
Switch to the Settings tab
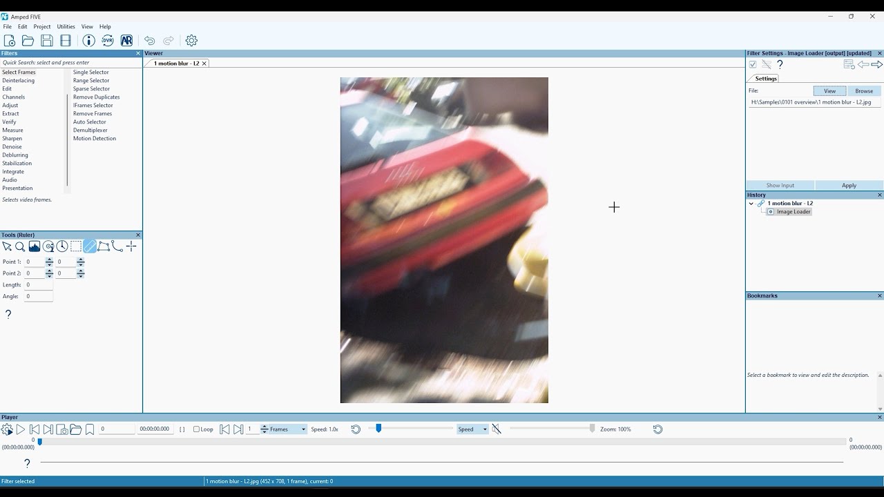coord(766,79)
